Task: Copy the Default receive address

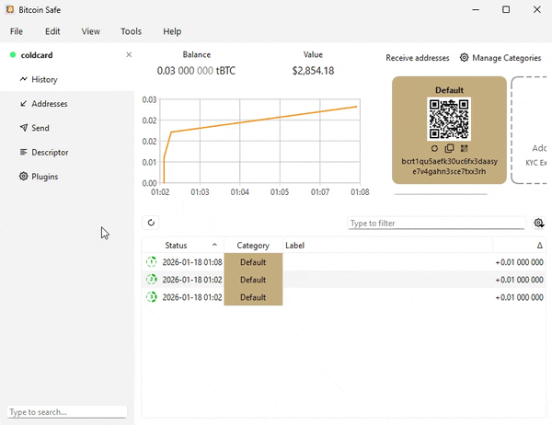Action: click(x=449, y=148)
